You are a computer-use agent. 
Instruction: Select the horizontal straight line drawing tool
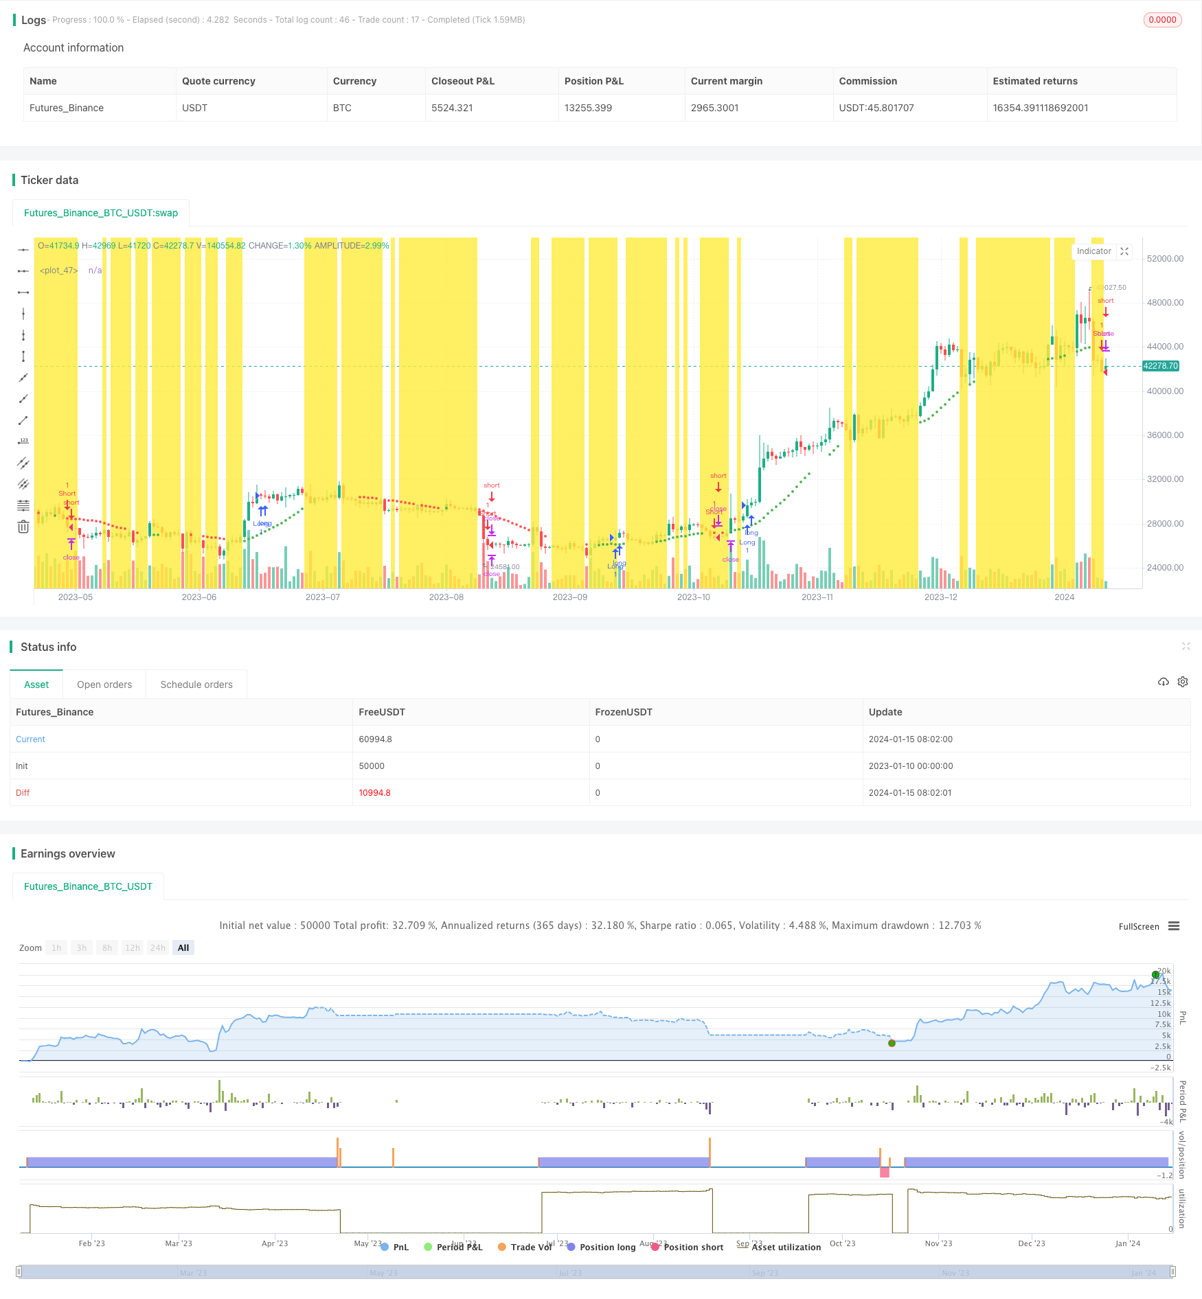(x=23, y=250)
